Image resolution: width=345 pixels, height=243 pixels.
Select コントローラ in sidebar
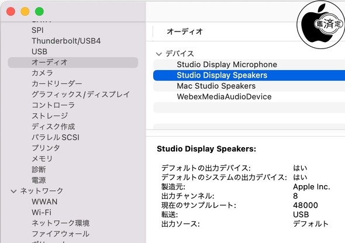[x=53, y=105]
